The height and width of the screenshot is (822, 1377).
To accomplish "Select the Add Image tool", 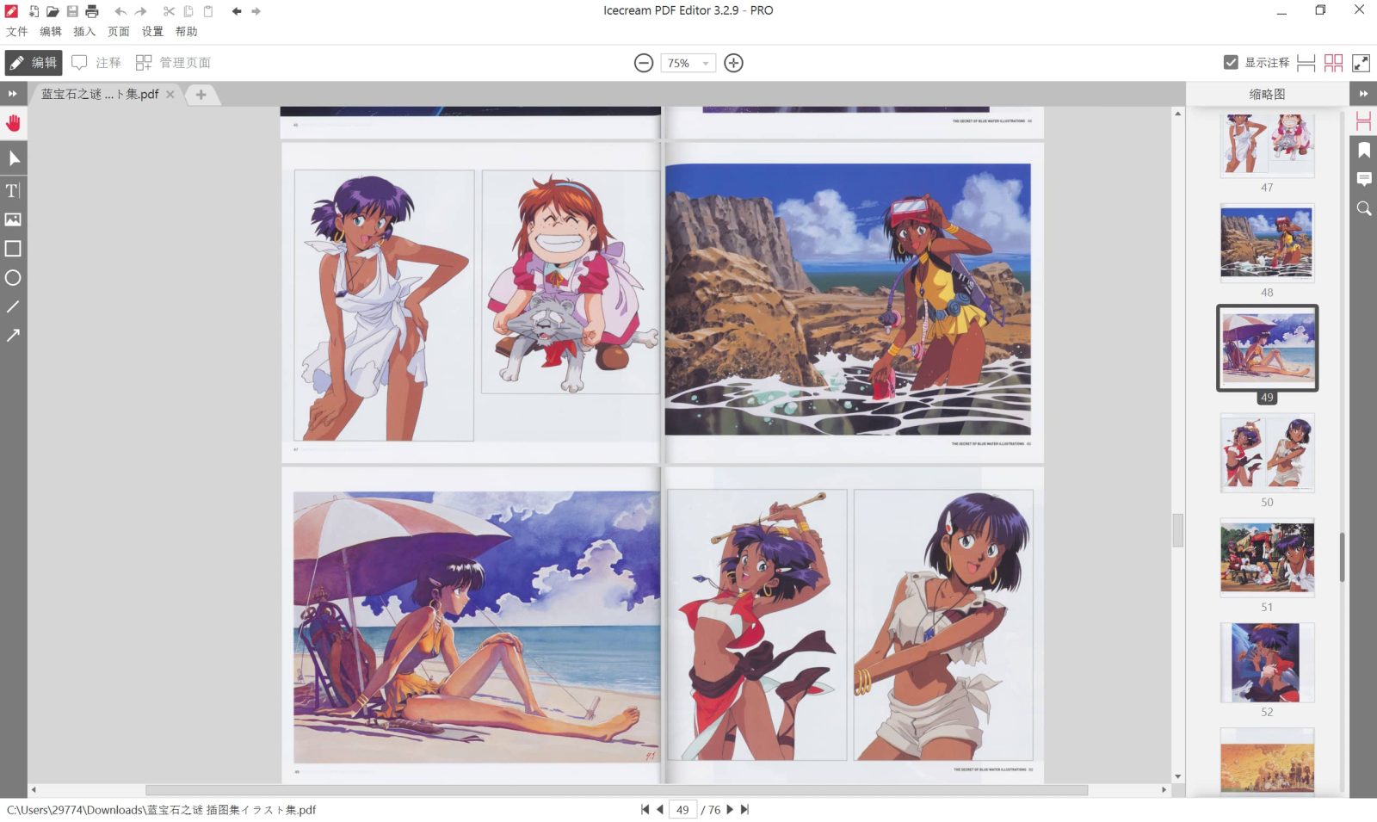I will [x=13, y=219].
